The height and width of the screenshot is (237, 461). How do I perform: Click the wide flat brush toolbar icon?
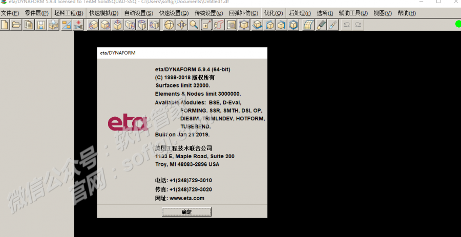(x=321, y=25)
